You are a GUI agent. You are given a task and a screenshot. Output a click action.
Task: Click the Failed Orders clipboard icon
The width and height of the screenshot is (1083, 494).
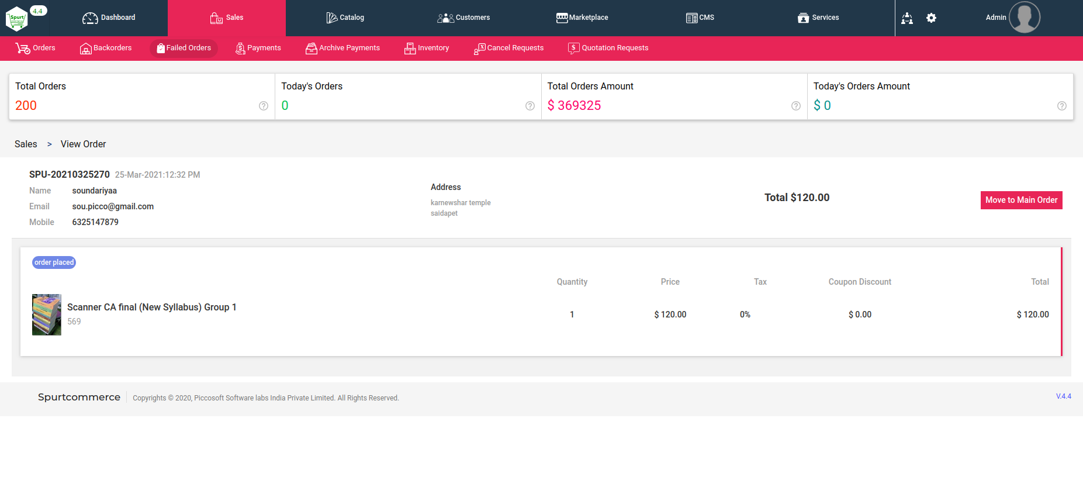pos(161,48)
